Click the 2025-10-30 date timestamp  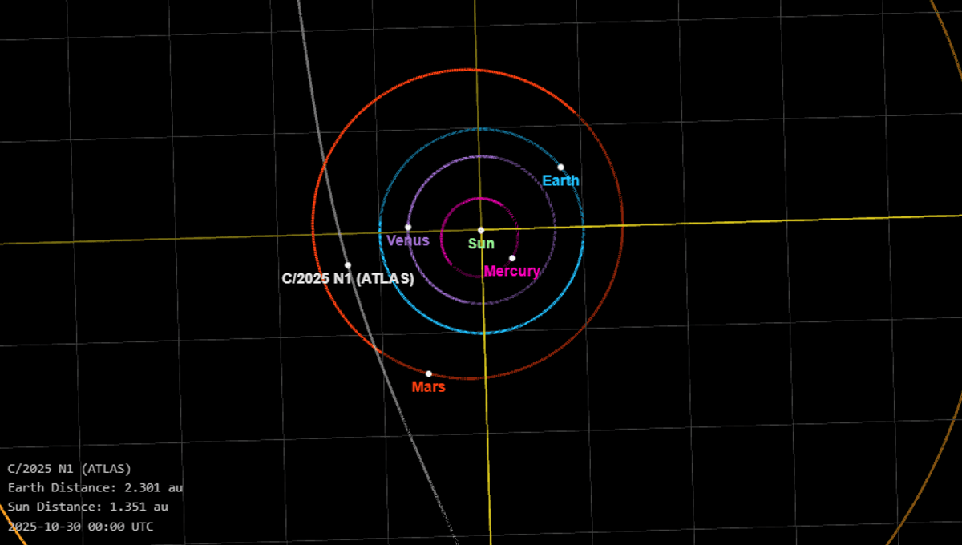(x=80, y=527)
